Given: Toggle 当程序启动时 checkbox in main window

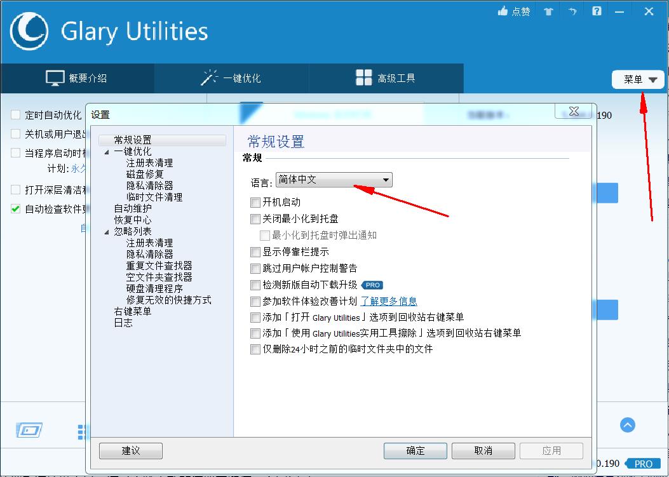Looking at the screenshot, I should tap(16, 152).
